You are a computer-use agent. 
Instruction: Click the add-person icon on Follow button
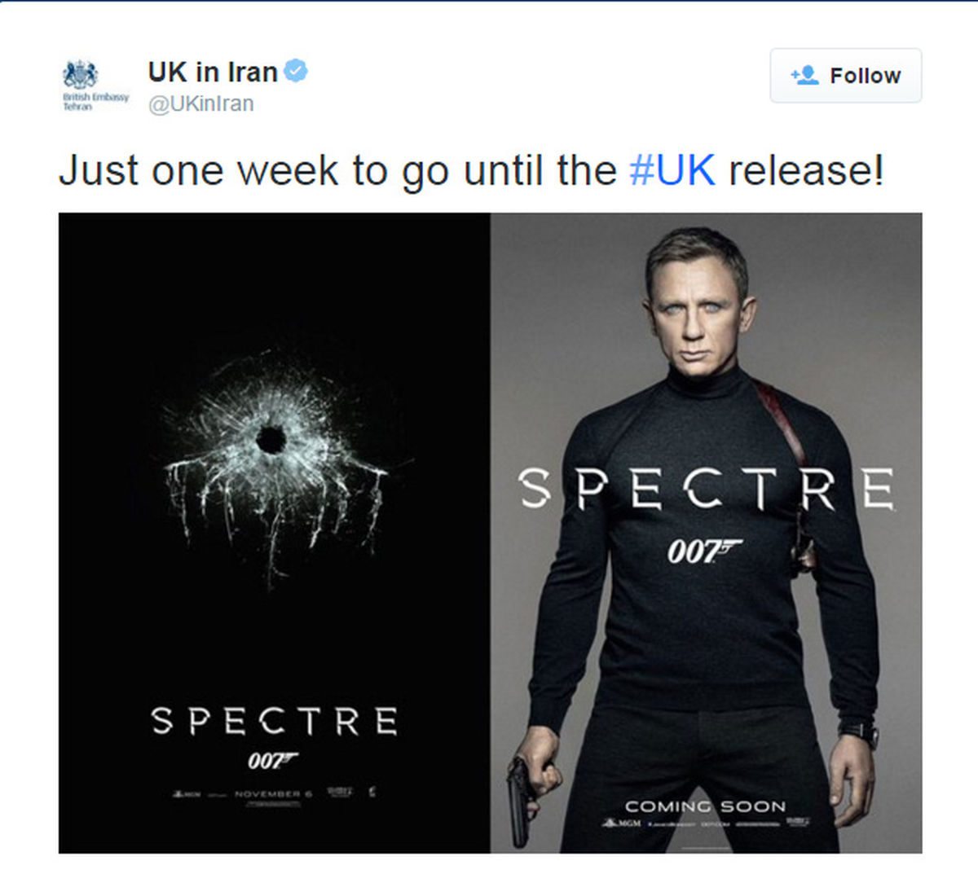coord(804,76)
